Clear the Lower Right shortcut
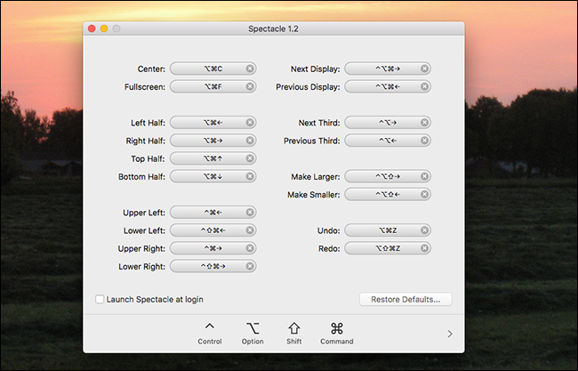The width and height of the screenshot is (578, 371). coord(250,266)
